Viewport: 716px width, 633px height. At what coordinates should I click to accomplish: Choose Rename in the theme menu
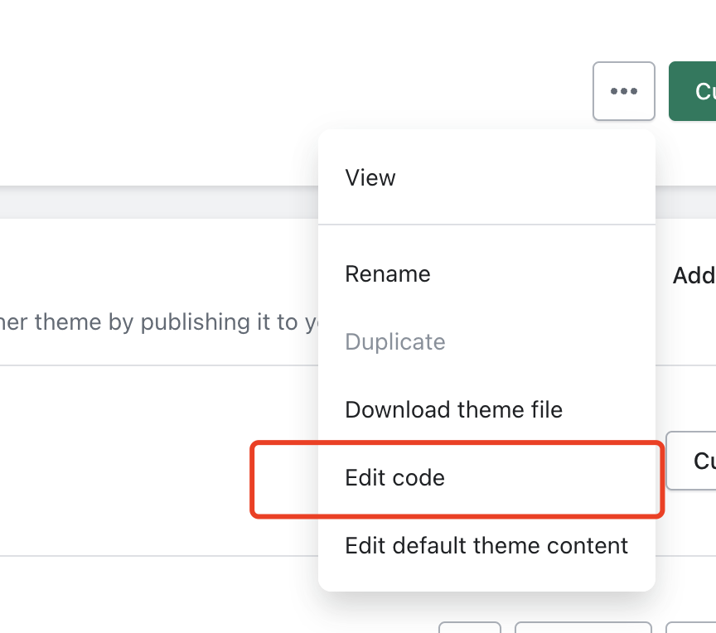point(388,273)
